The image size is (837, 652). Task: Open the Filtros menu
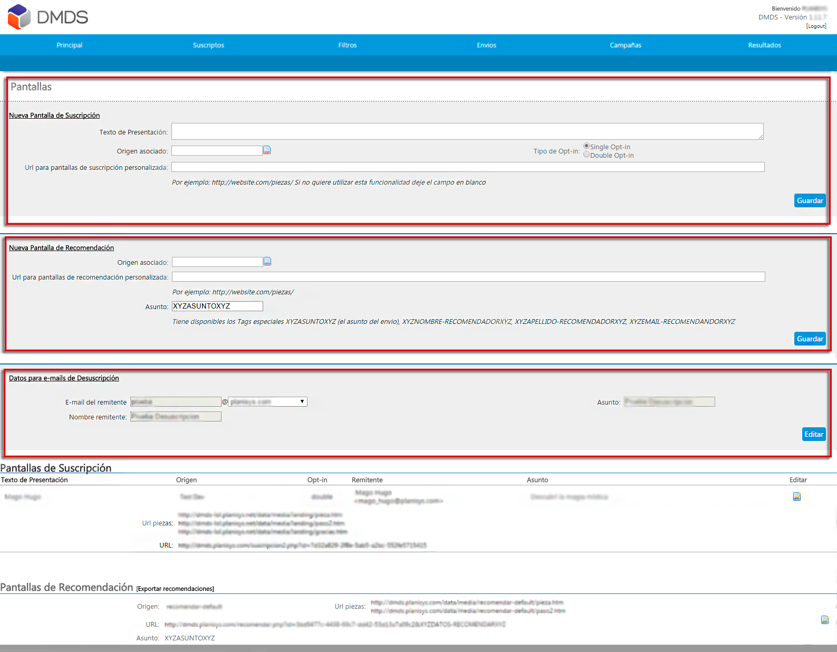tap(348, 45)
